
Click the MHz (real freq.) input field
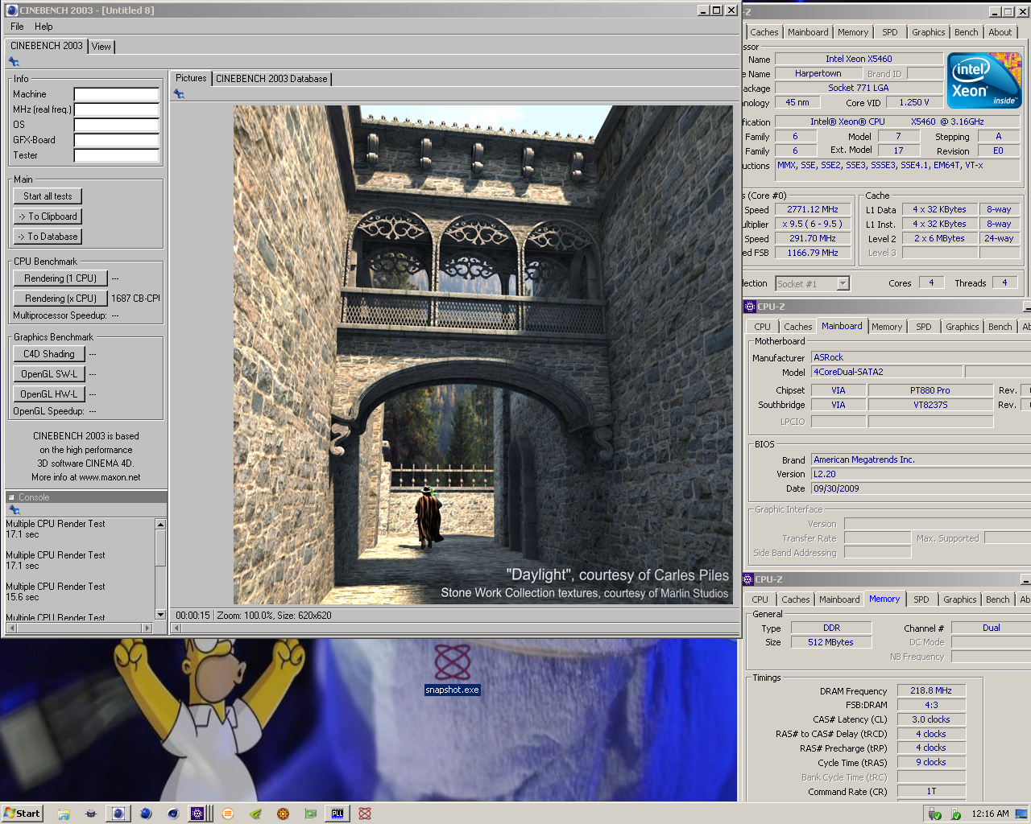pyautogui.click(x=116, y=109)
